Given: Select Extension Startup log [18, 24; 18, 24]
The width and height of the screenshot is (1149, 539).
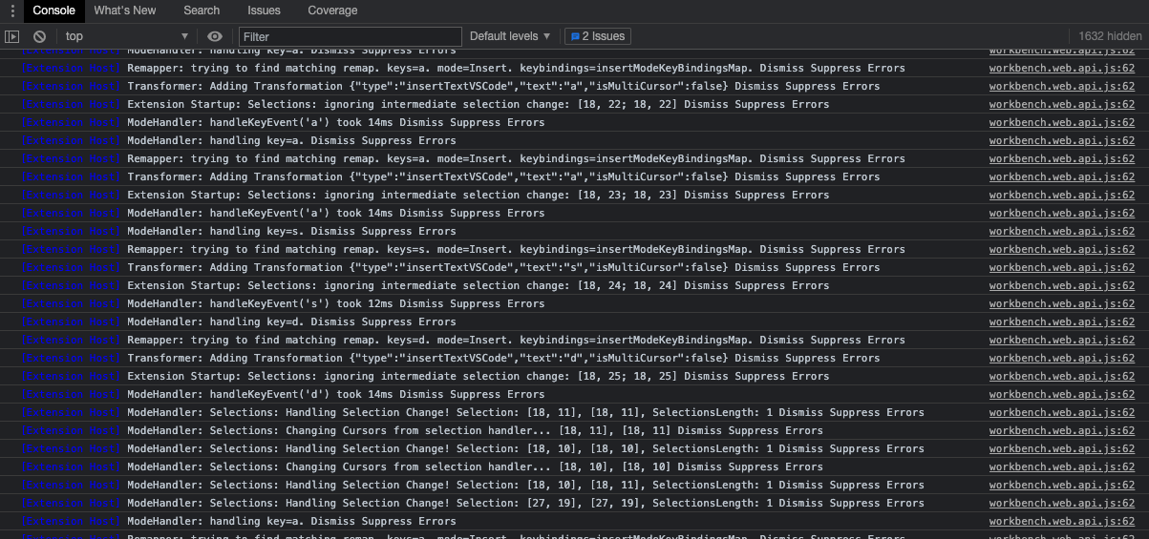Looking at the screenshot, I should [x=479, y=285].
